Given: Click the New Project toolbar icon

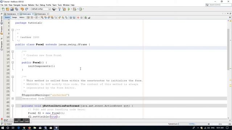Looking at the screenshot, I should [x=8, y=9].
